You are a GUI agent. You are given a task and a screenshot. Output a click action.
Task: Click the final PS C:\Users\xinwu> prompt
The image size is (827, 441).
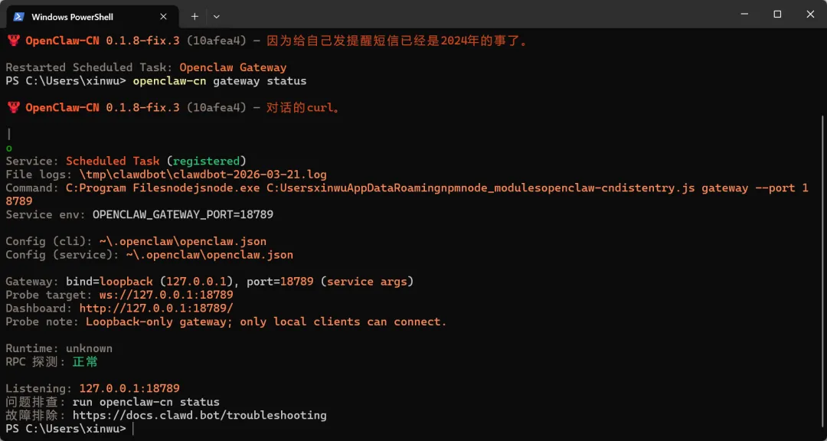click(66, 428)
